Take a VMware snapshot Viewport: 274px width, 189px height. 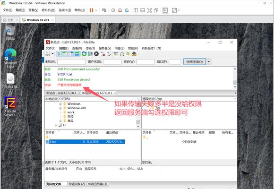[x=113, y=10]
